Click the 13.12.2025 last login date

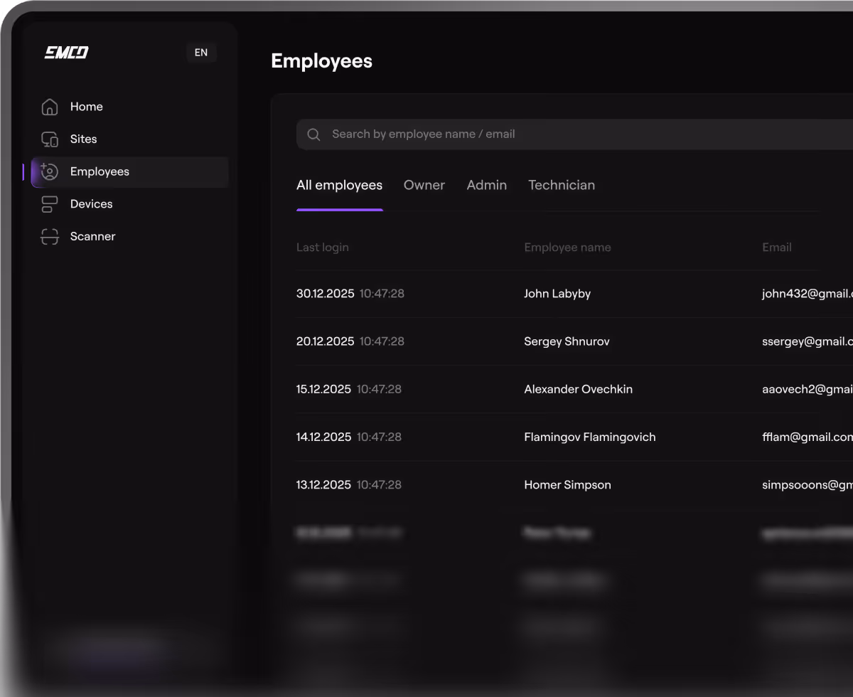click(323, 484)
